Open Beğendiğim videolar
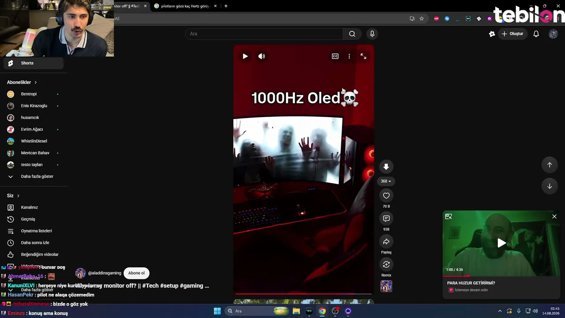The width and height of the screenshot is (565, 318). 34,254
